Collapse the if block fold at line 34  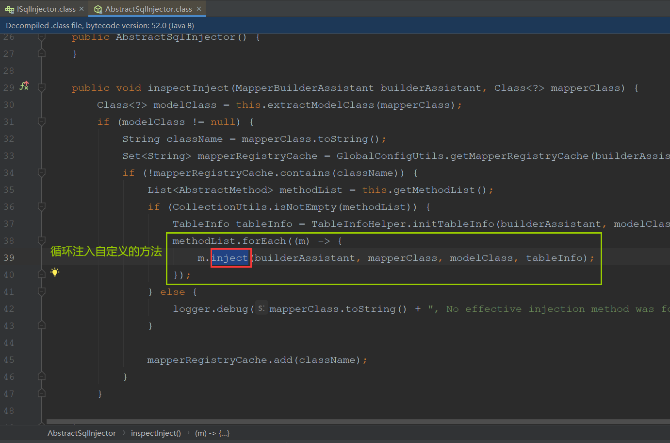point(42,173)
